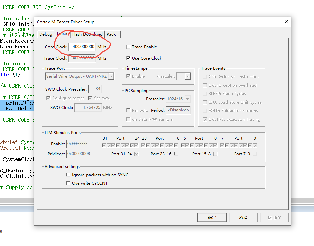314x246 pixels.
Task: Click the printf line in code editor
Action: [x=20, y=103]
